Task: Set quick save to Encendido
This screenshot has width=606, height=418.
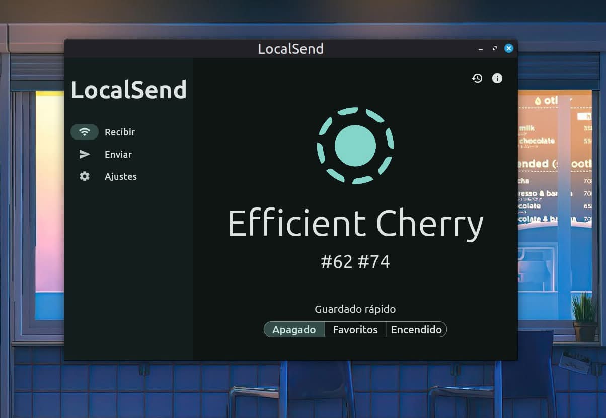Action: click(416, 330)
